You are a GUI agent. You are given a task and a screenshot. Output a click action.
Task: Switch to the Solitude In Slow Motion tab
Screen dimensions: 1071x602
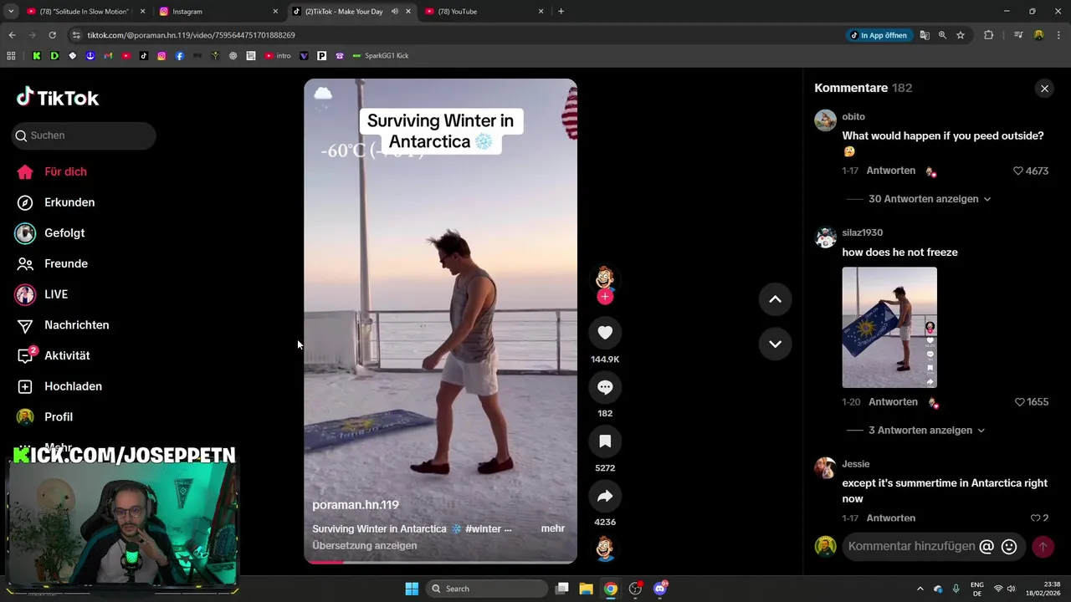(86, 12)
